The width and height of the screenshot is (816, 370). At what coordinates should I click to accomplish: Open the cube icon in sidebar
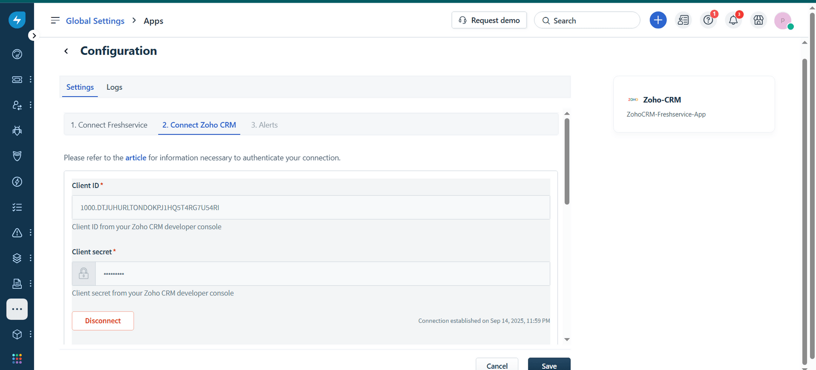(x=17, y=334)
